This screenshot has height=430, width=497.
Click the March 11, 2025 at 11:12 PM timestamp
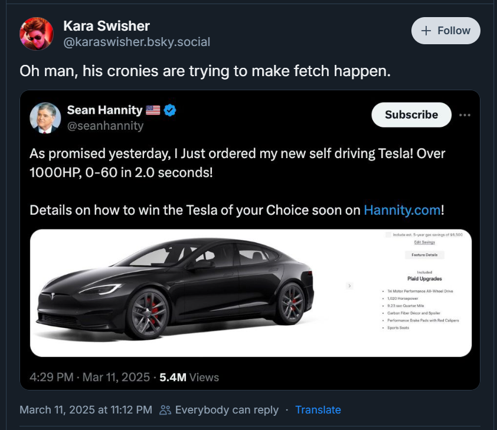(x=86, y=410)
